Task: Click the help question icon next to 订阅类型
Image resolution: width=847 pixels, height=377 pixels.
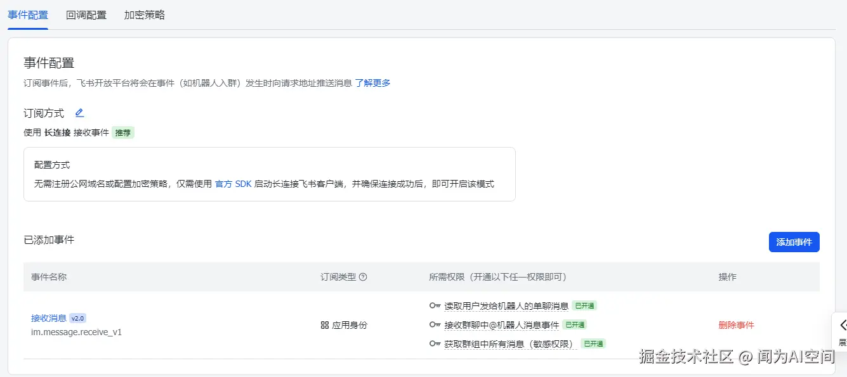Action: point(364,277)
